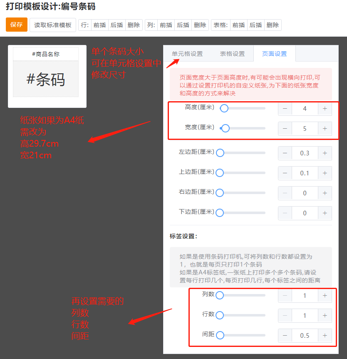The width and height of the screenshot is (347, 359).
Task: Click the 宽度 slider handle
Action: (x=226, y=128)
